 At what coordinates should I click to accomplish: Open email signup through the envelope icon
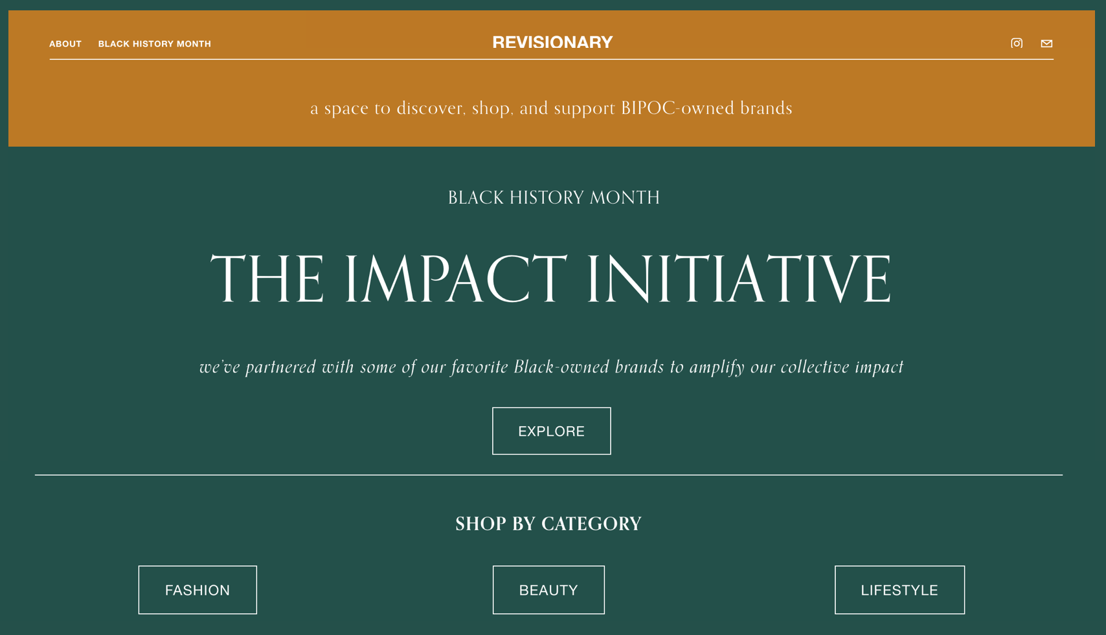click(x=1046, y=43)
